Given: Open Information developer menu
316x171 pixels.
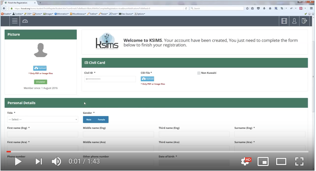Looking at the screenshot, I should tap(62, 14).
